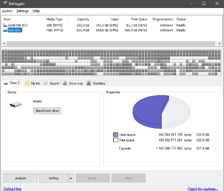
Task: Click the 81,1 GB (36%) free space cell
Action: point(137,25)
